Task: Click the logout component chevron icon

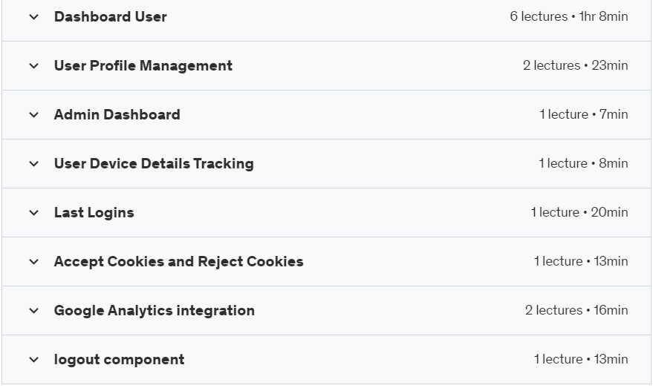Action: [33, 360]
